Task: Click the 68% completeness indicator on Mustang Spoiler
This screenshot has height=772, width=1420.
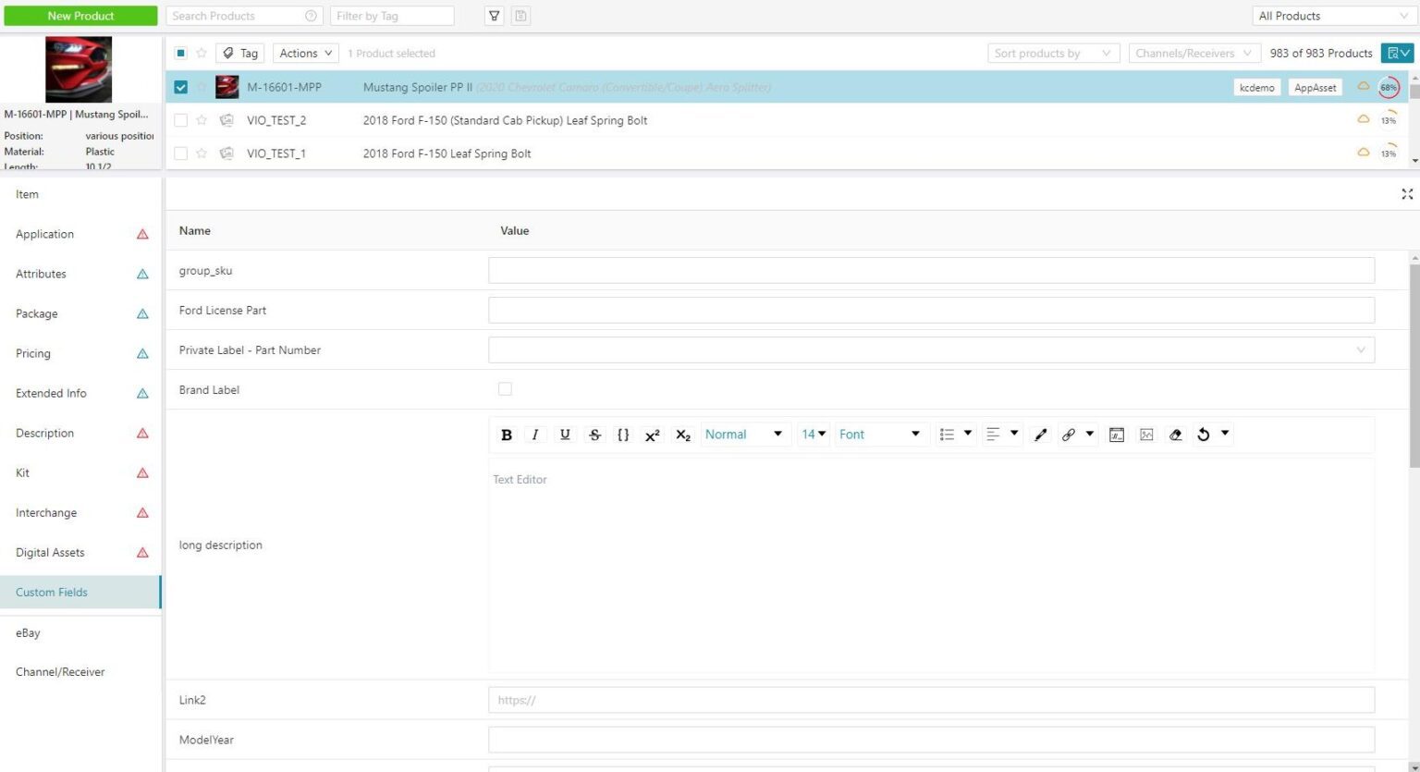Action: pos(1388,86)
